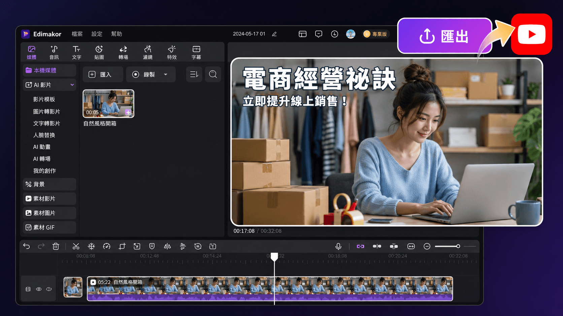Click the layout switch icon
The height and width of the screenshot is (316, 563).
coord(302,34)
